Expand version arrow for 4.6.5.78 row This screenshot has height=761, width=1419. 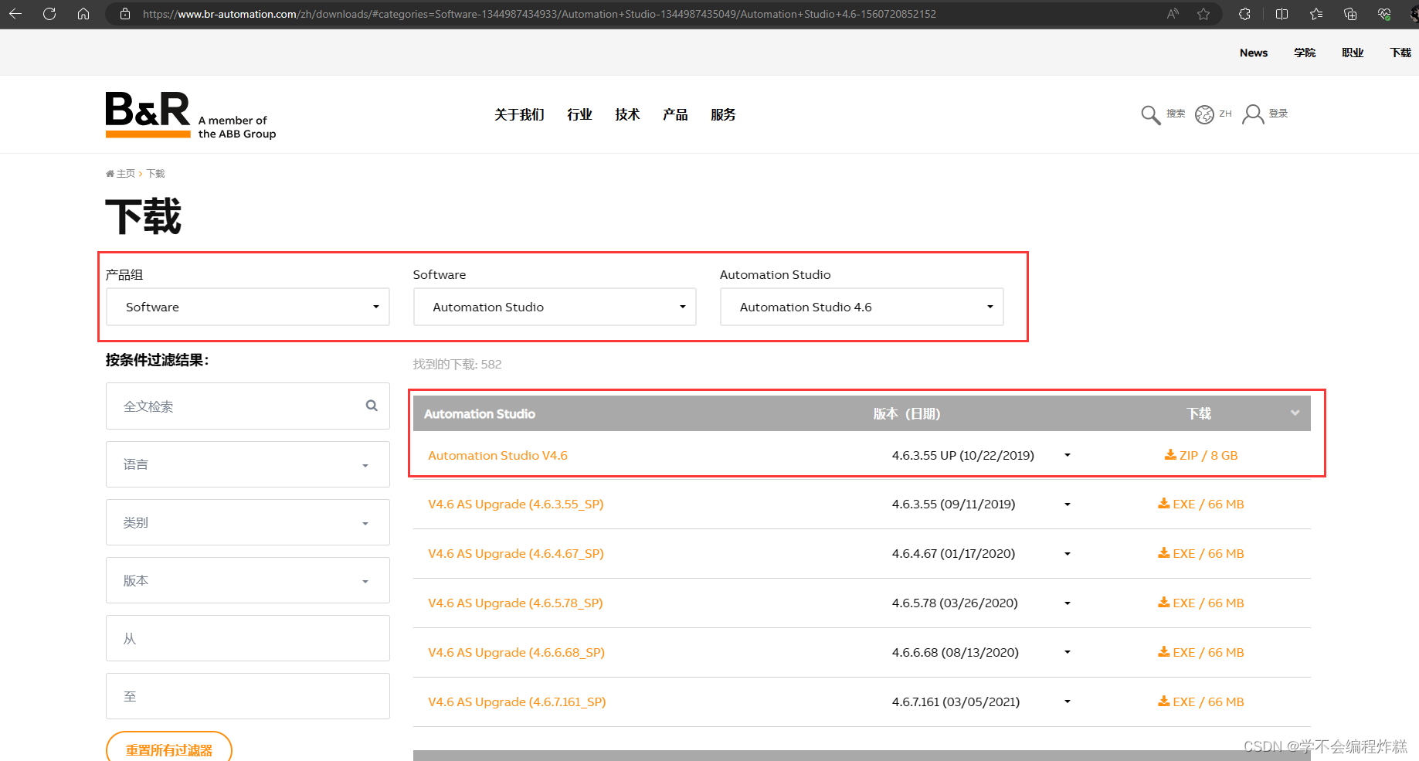[x=1068, y=603]
